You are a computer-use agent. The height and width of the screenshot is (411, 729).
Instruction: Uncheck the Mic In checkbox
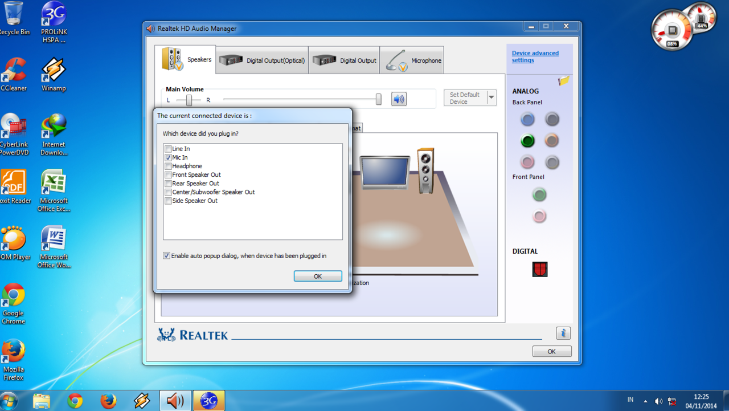tap(168, 157)
